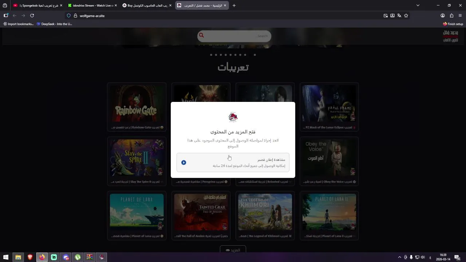Open the Slay the Spire II card
The image size is (466, 262).
(137, 161)
